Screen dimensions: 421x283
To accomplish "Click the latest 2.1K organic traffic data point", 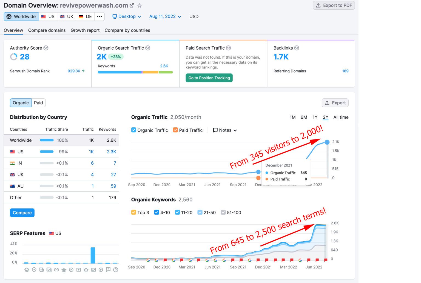I will (327, 142).
